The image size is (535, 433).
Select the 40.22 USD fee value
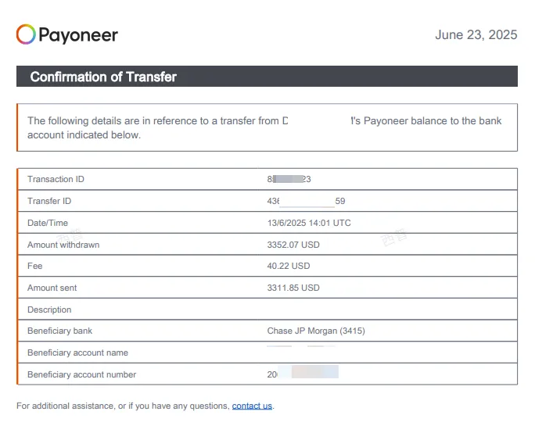(x=289, y=266)
